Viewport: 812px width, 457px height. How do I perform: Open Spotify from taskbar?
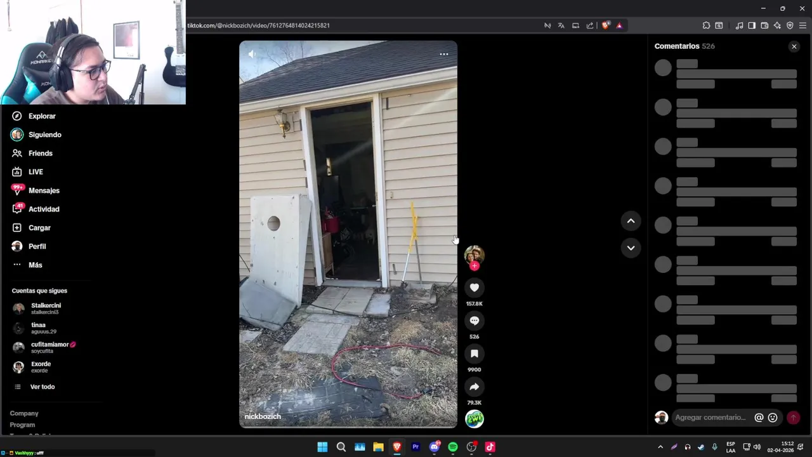[x=453, y=447]
